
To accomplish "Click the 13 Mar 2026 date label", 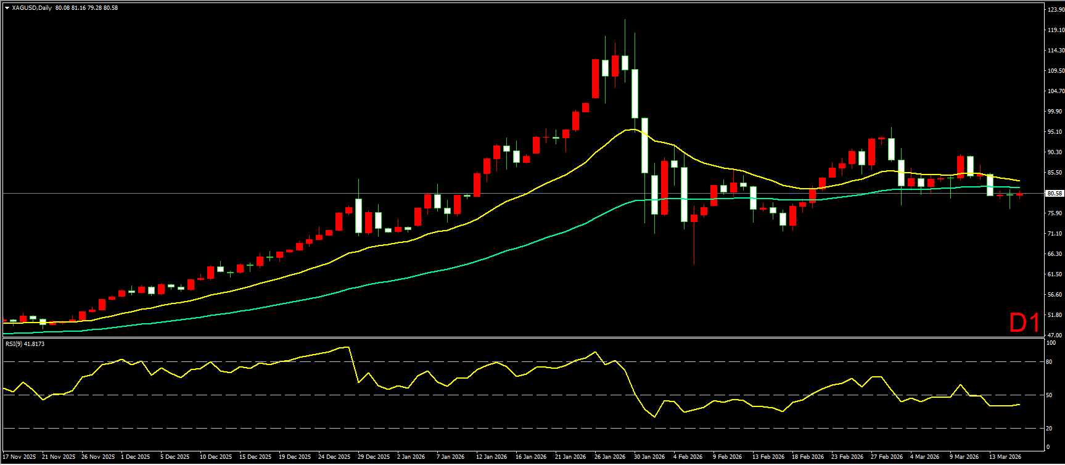I will tap(1005, 457).
